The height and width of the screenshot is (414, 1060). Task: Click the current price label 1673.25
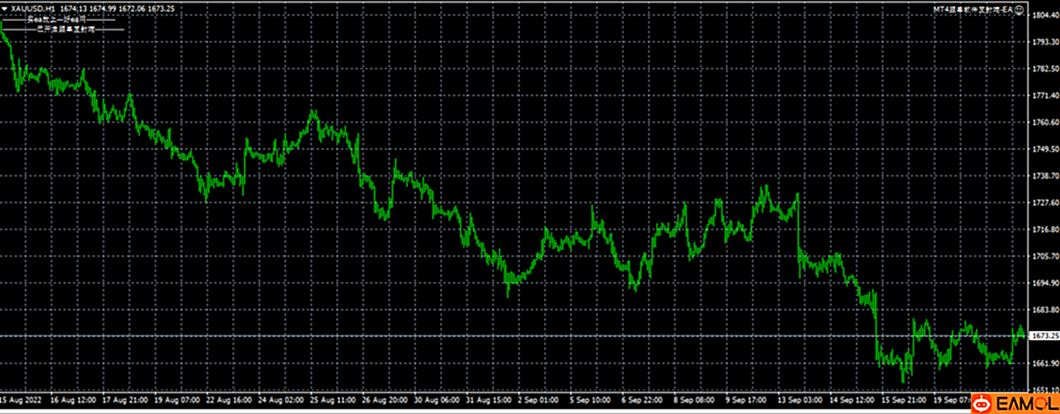tap(1044, 336)
